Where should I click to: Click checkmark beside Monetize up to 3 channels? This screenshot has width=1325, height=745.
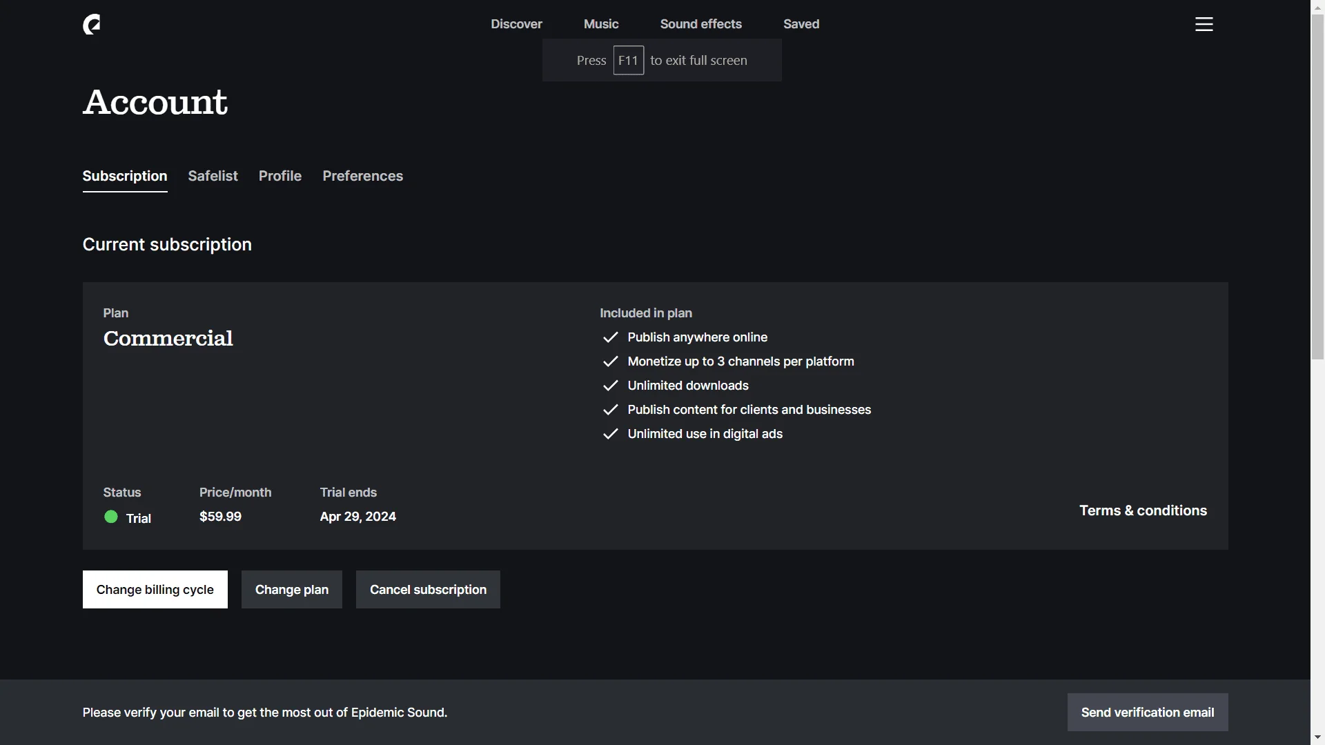610,361
